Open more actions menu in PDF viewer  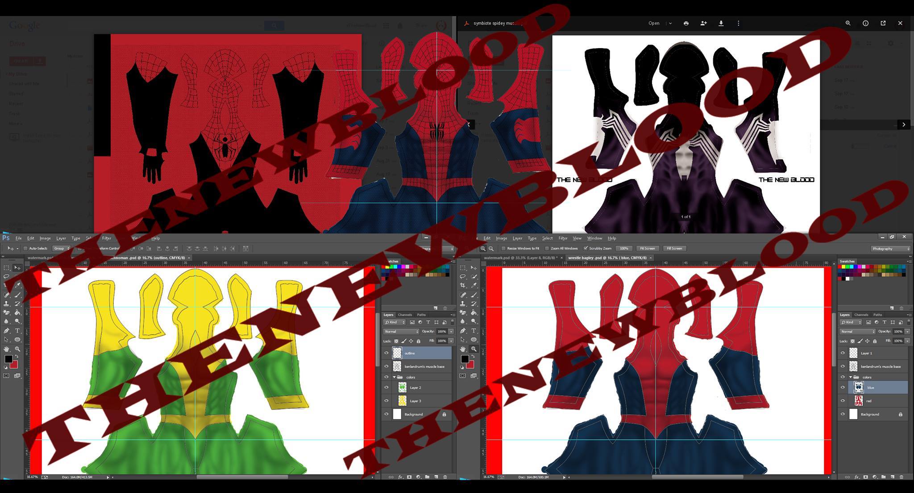click(738, 23)
